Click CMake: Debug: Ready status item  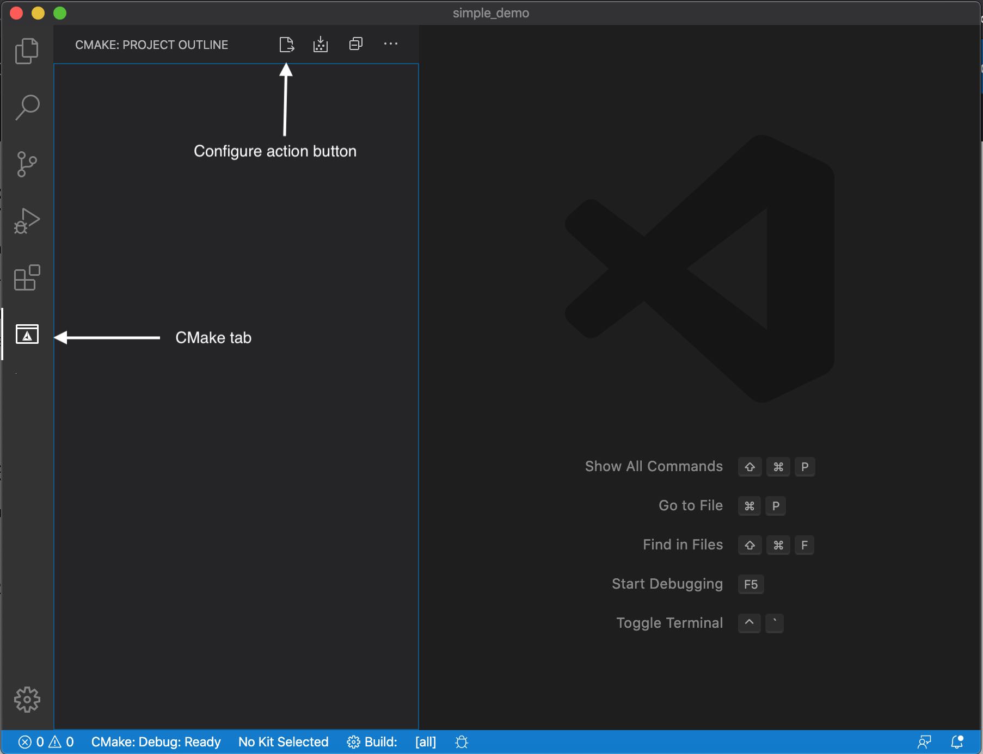[x=156, y=742]
